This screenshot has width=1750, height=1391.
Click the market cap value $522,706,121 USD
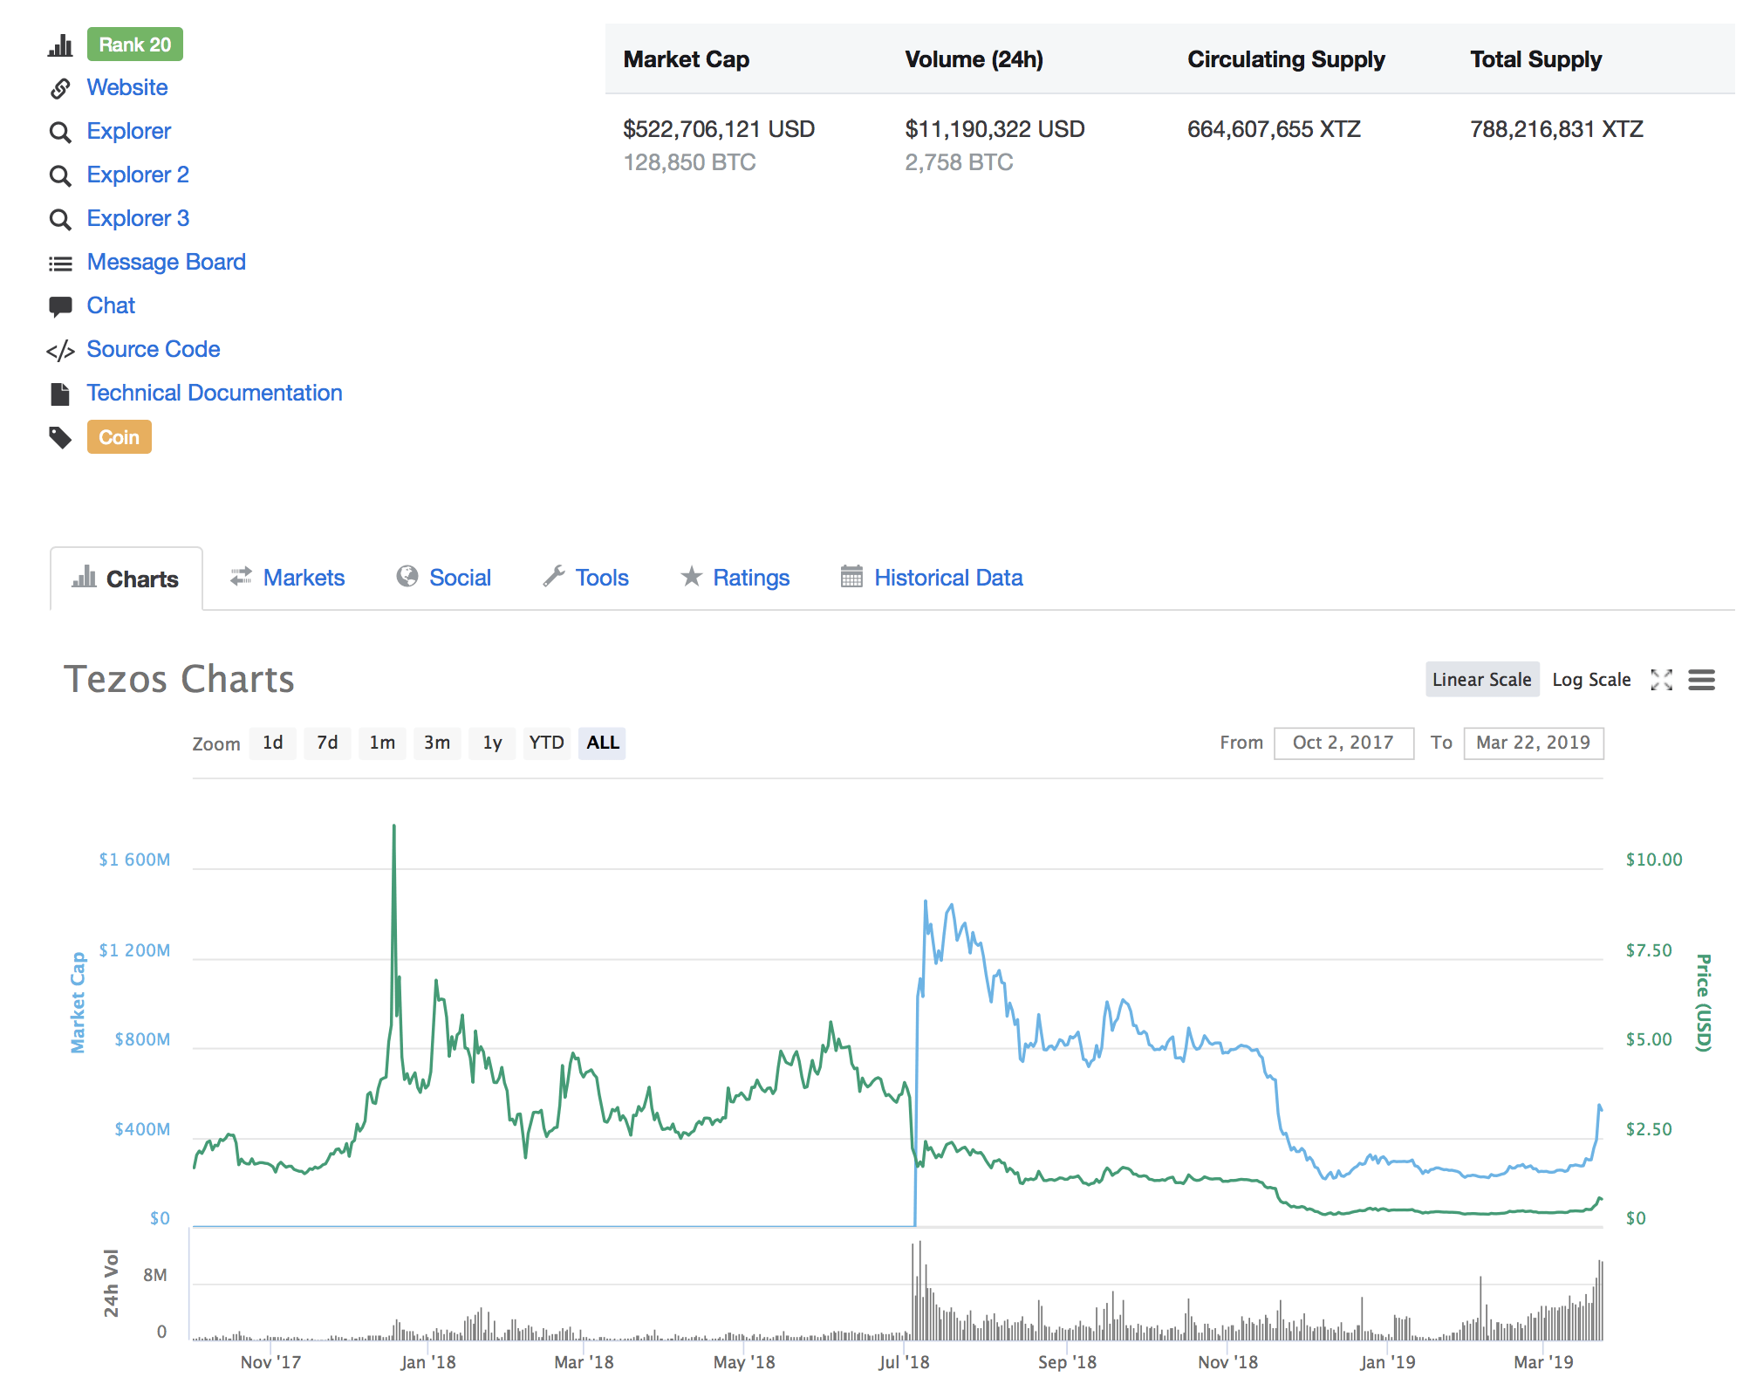719,130
